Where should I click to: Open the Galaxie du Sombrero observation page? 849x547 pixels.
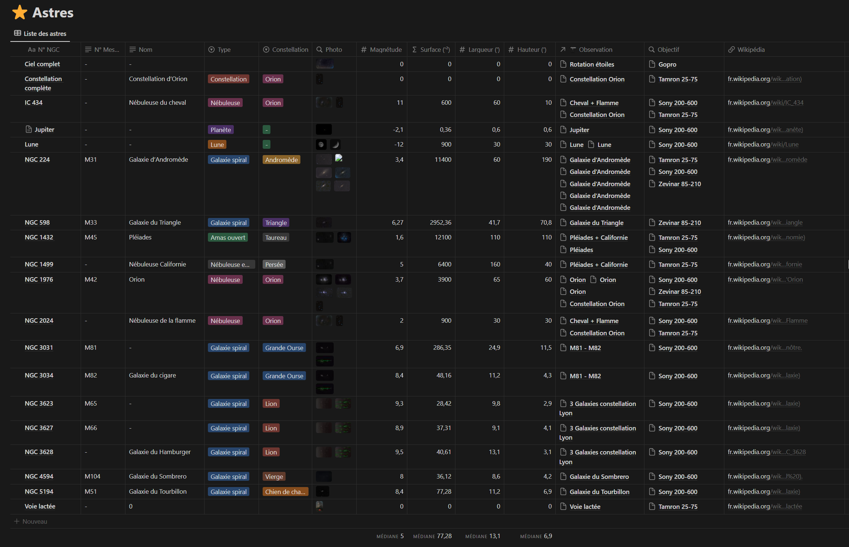tap(599, 477)
